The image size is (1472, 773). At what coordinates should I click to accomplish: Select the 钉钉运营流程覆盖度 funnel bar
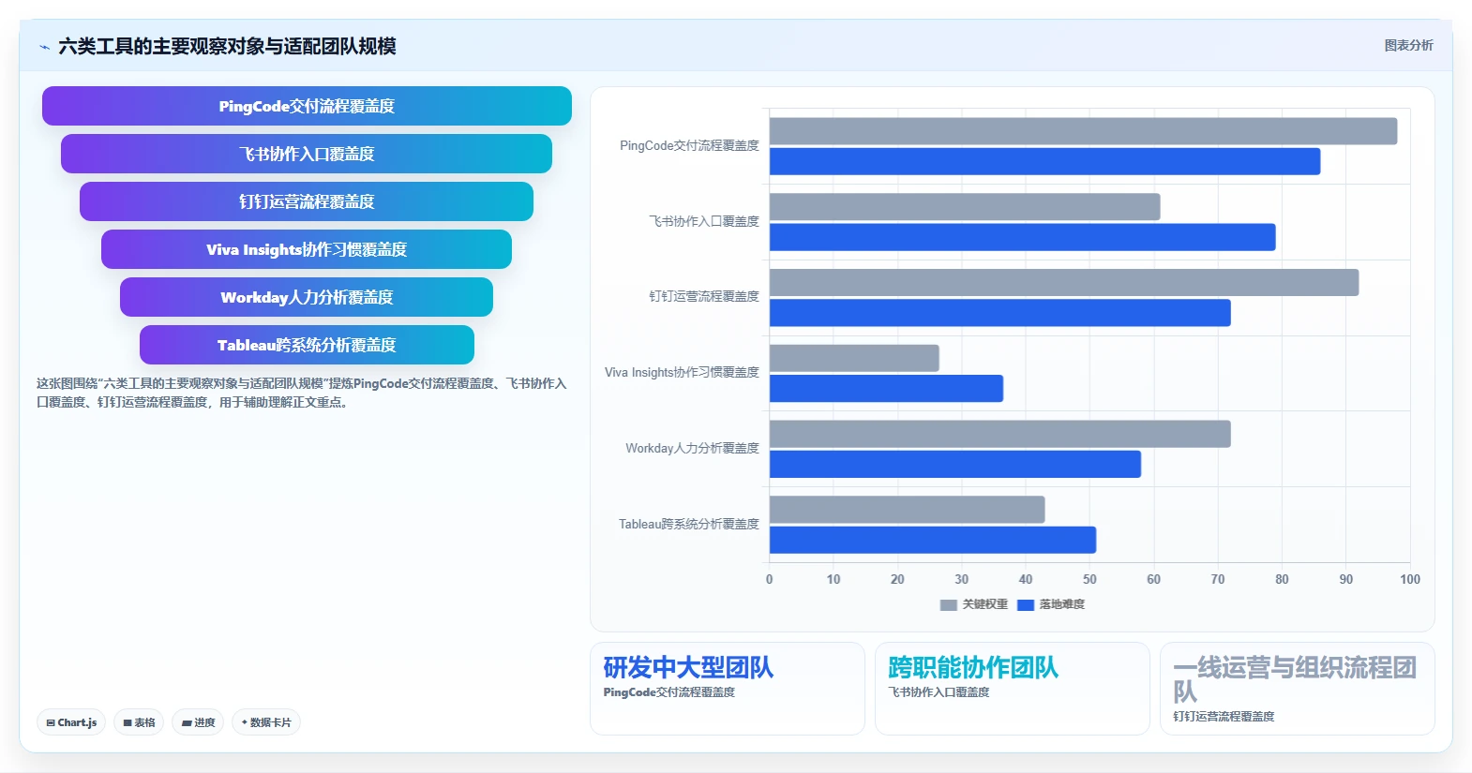coord(307,201)
